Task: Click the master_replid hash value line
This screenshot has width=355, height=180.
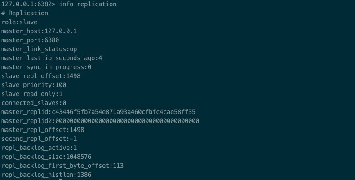Action: click(98, 112)
